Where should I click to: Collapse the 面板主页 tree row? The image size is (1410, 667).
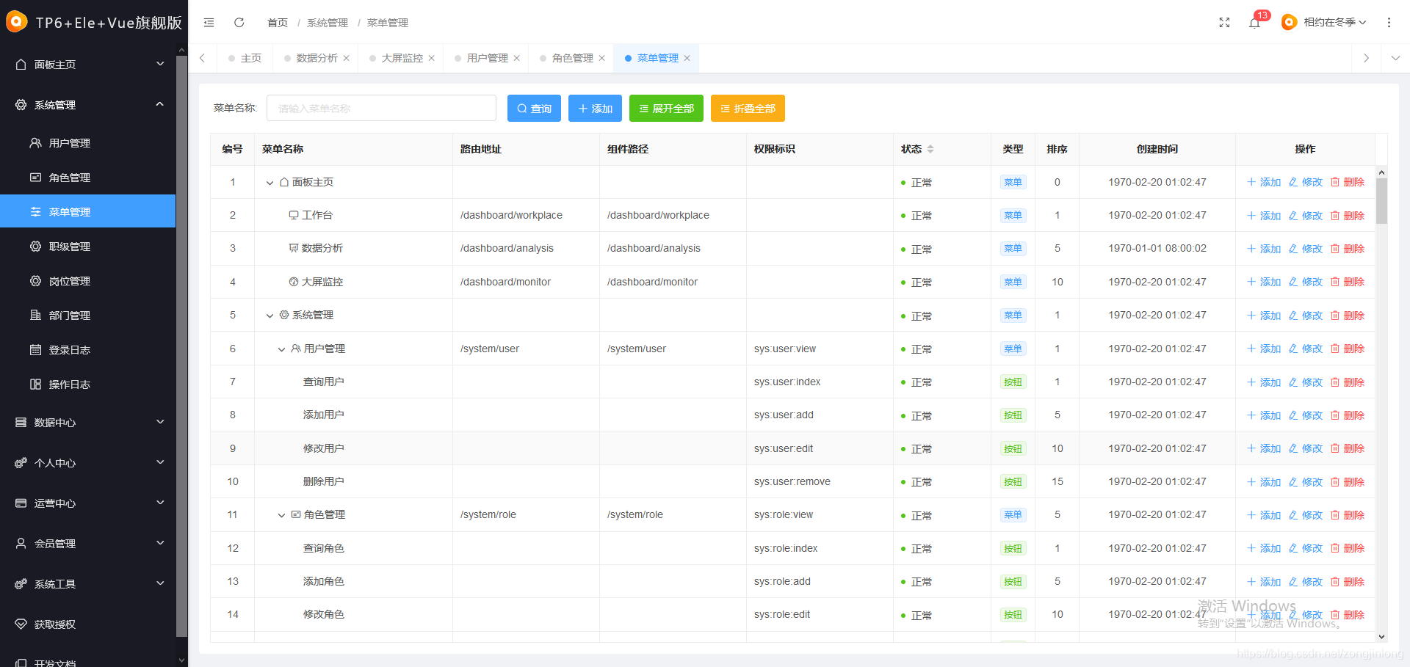pyautogui.click(x=270, y=183)
